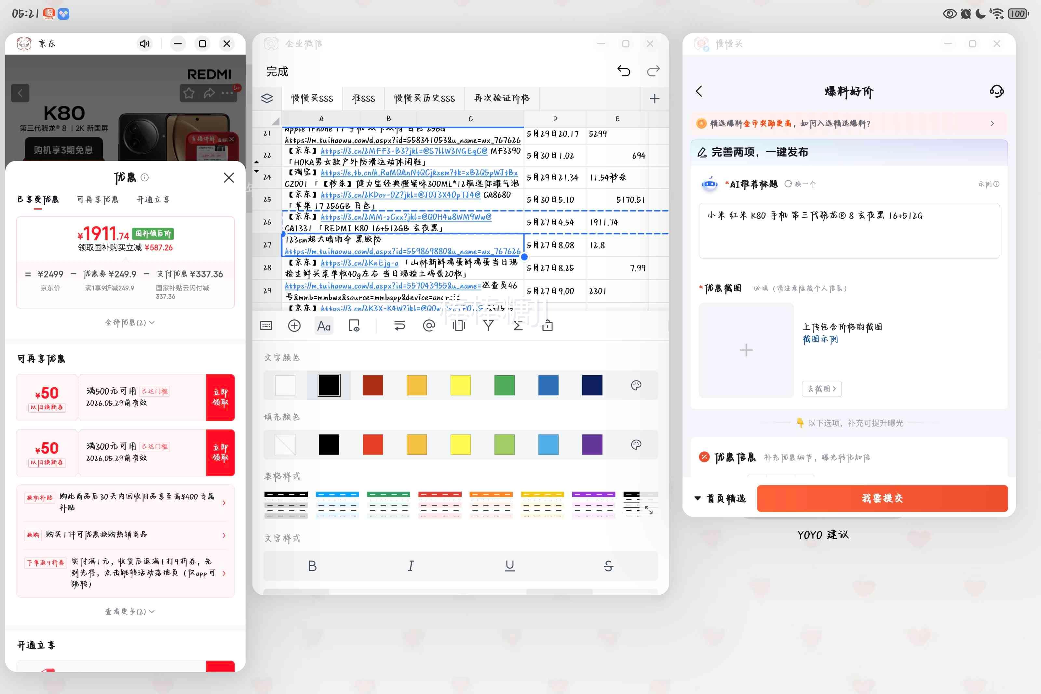
Task: Switch to the 再次验证价格 sheet tab
Action: coord(502,98)
